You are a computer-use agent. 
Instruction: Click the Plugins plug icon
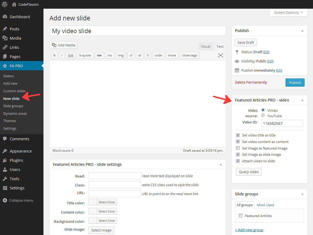click(x=5, y=160)
